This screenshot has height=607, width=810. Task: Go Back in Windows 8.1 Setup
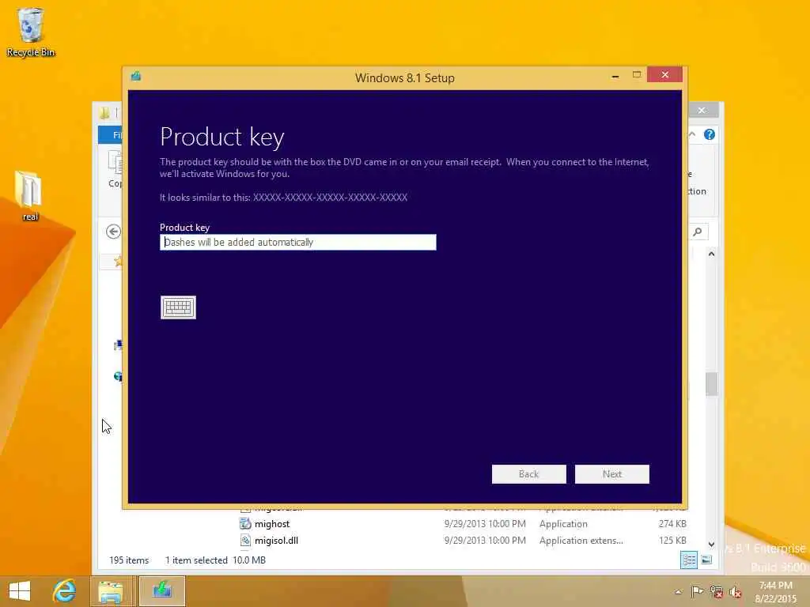529,474
